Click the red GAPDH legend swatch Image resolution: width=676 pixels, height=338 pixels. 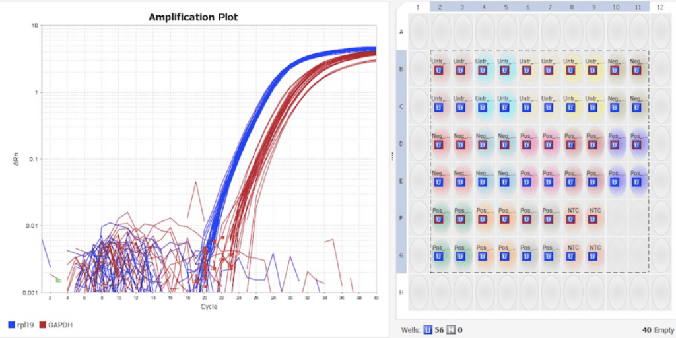pos(43,325)
